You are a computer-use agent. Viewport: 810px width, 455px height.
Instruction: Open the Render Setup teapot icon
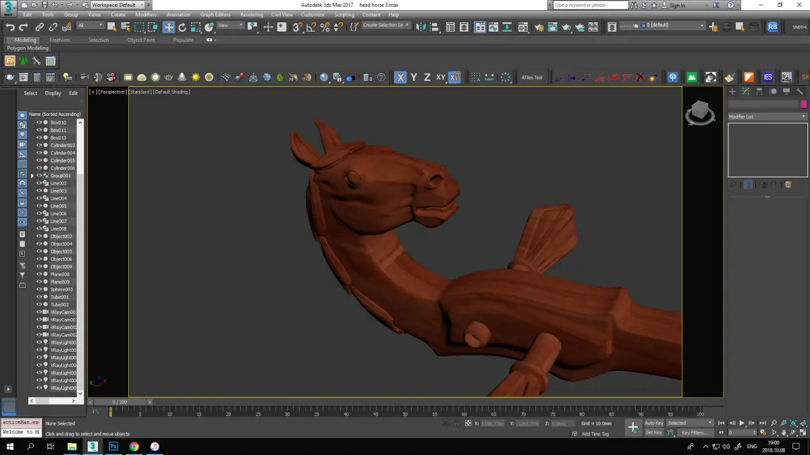tap(539, 27)
